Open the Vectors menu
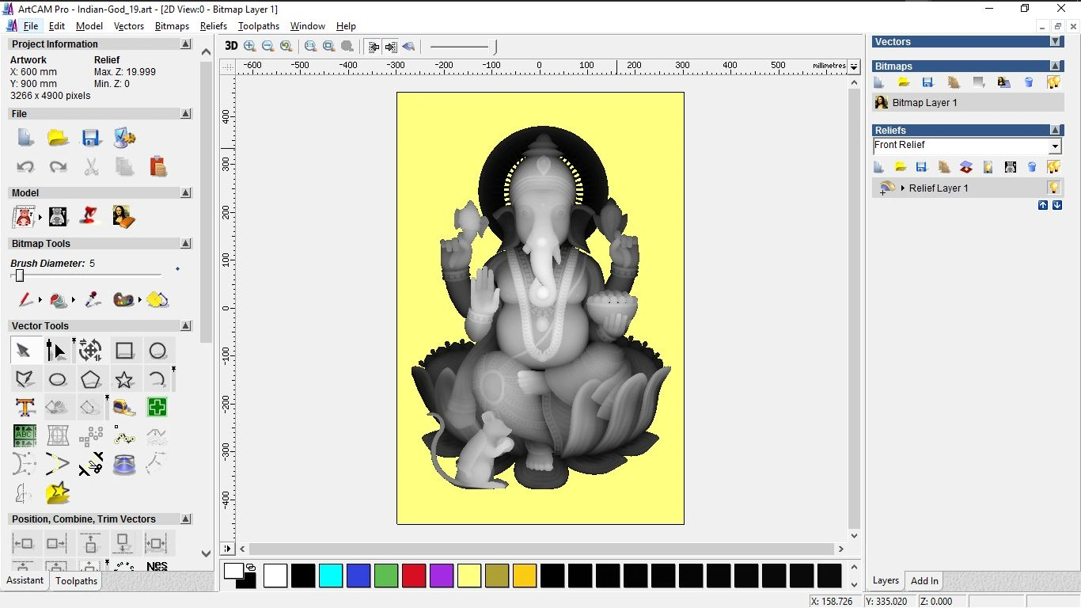The width and height of the screenshot is (1081, 608). (x=128, y=25)
